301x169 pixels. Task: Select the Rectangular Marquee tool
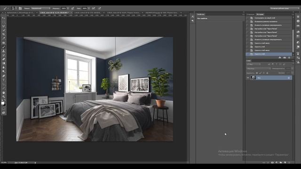coord(3,22)
